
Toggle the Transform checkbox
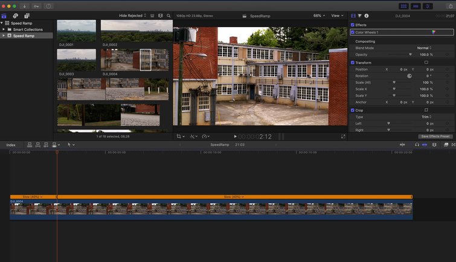coord(353,62)
